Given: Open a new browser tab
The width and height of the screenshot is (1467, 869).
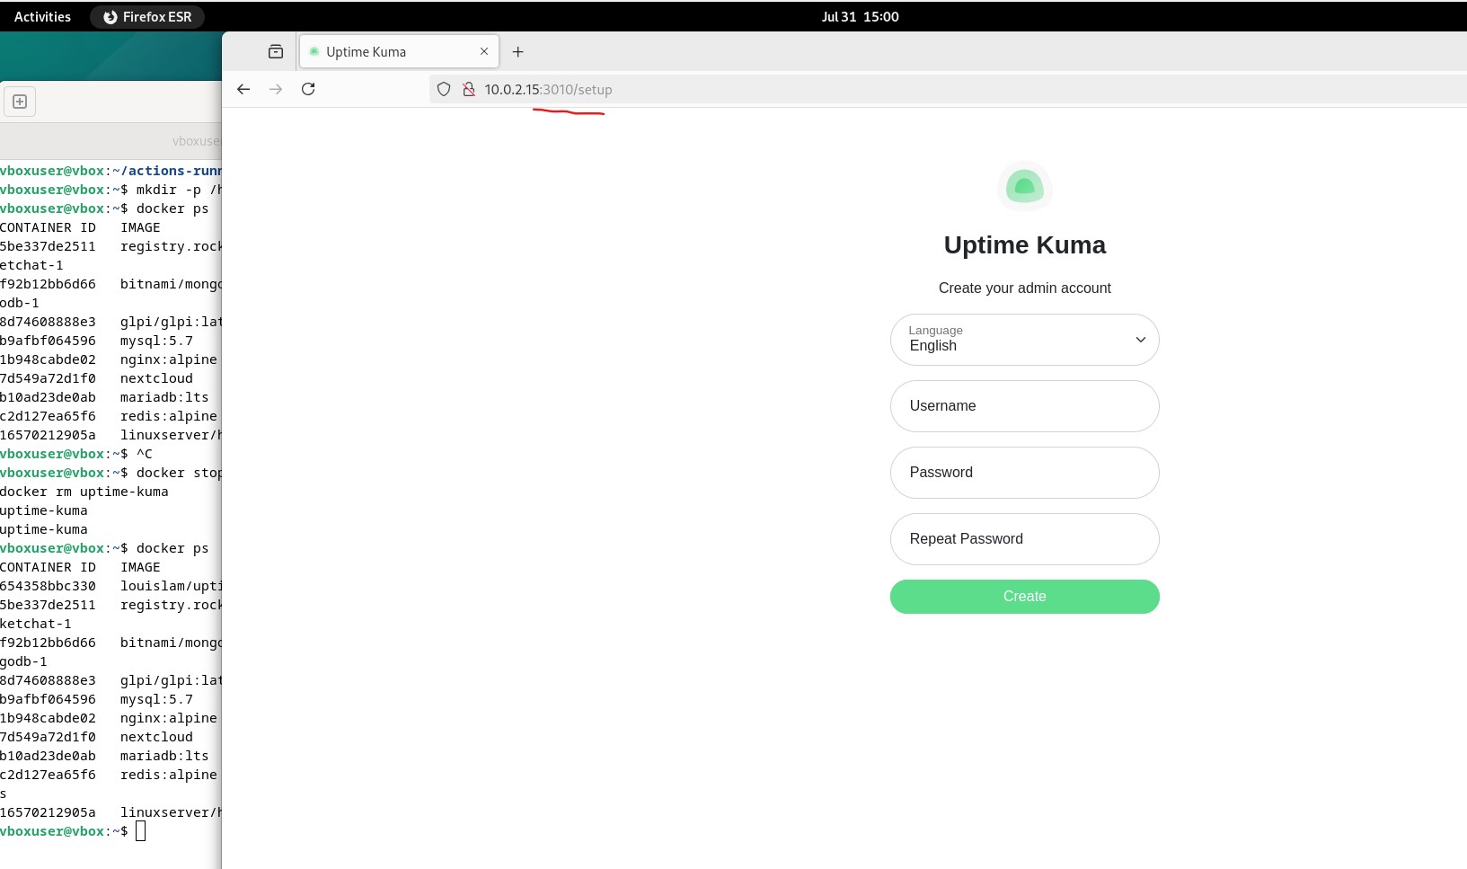Looking at the screenshot, I should pyautogui.click(x=517, y=52).
